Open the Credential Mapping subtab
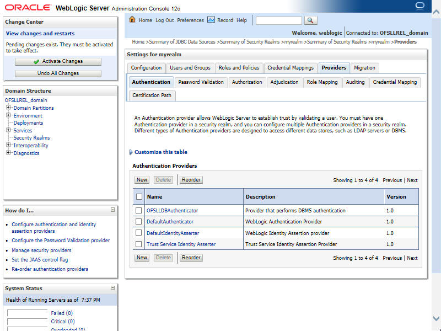441x331 pixels. pos(395,82)
